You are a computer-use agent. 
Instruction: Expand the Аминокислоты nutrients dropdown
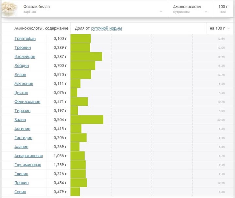[206, 11]
